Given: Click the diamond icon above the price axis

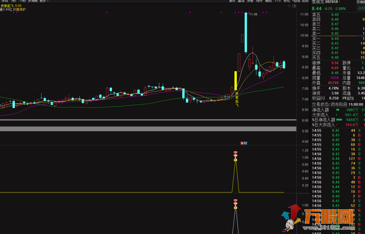Looking at the screenshot, I should 289,6.
